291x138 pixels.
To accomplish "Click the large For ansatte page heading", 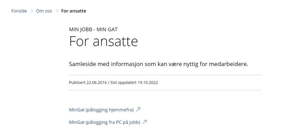I will pos(103,42).
